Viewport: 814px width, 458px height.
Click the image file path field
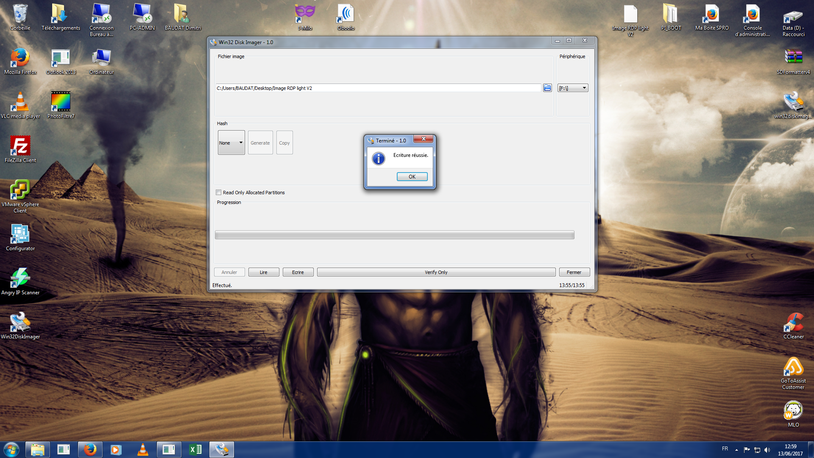click(378, 88)
